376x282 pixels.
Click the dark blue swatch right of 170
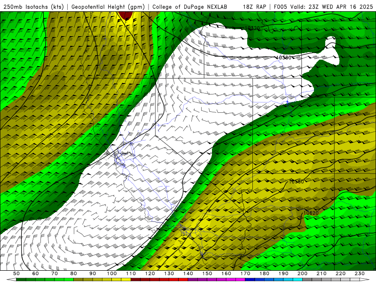[250, 280]
